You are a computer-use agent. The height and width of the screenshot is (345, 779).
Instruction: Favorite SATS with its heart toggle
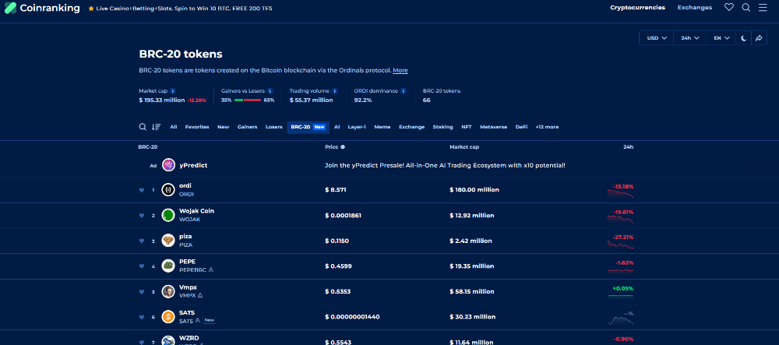tap(142, 317)
